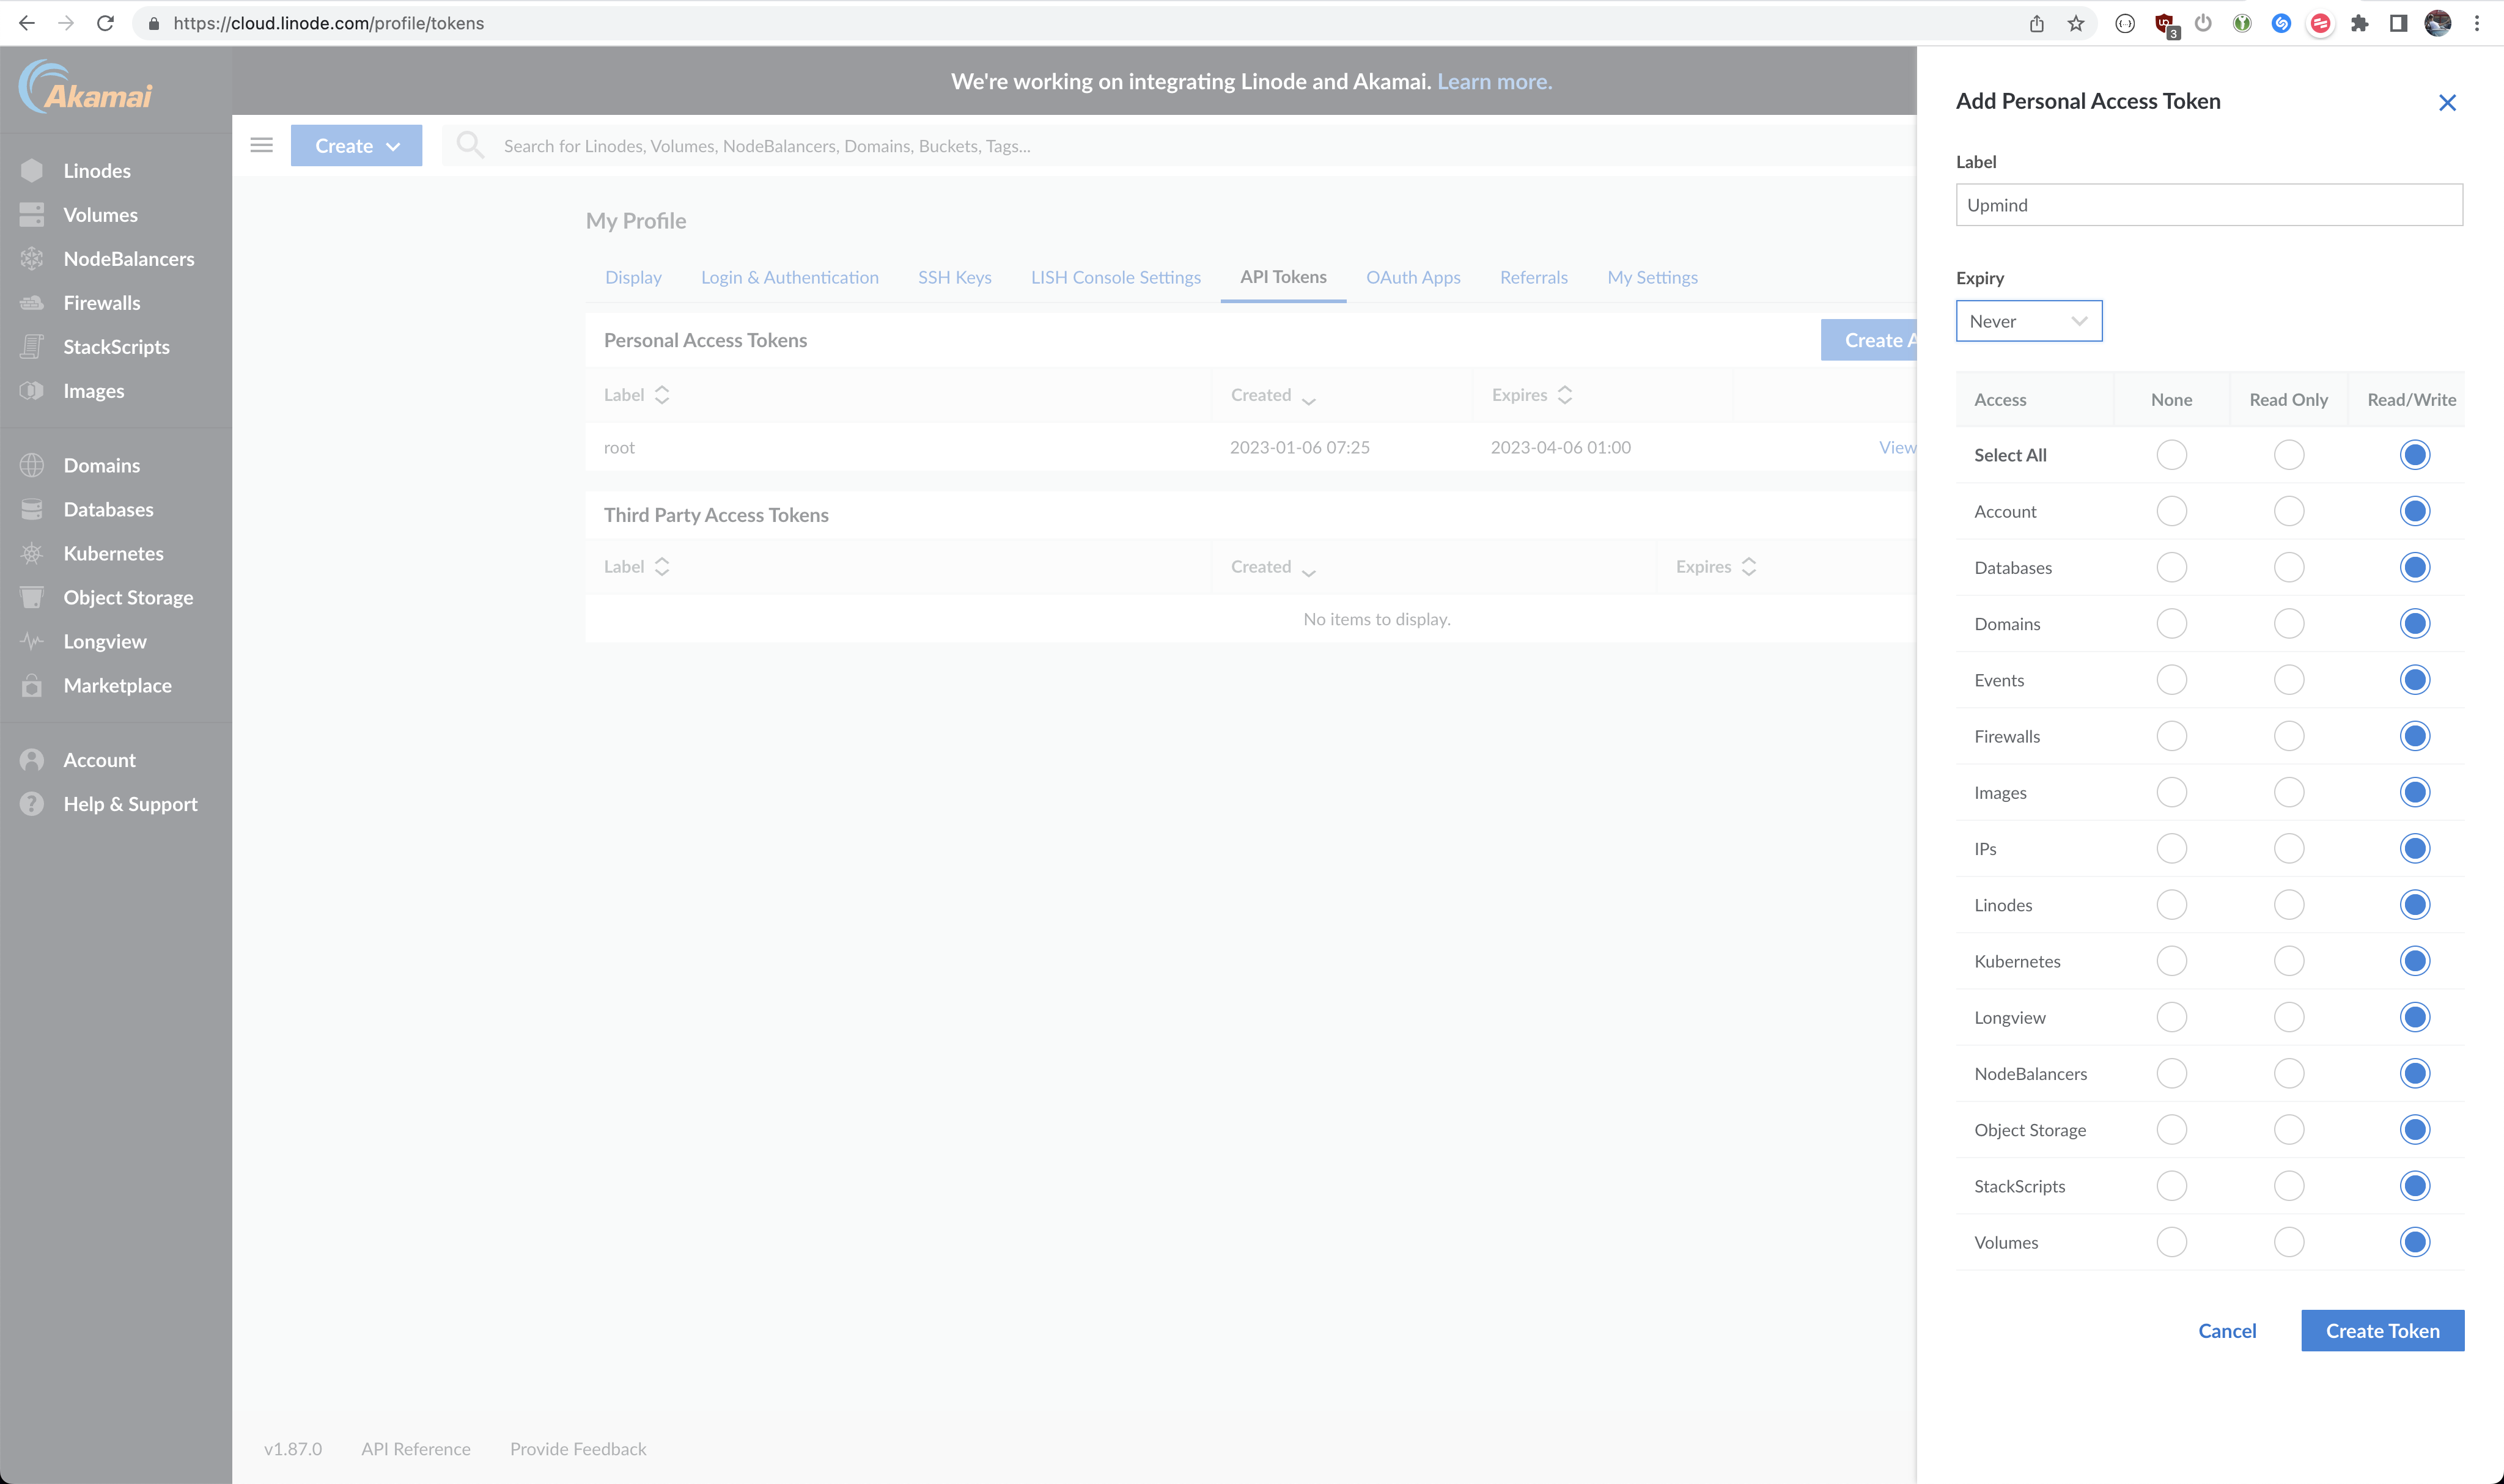This screenshot has width=2504, height=1484.
Task: Open the Expiry dropdown menu
Action: click(2027, 320)
